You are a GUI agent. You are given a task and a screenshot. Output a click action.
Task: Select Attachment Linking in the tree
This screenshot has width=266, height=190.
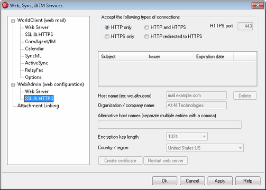(x=38, y=106)
